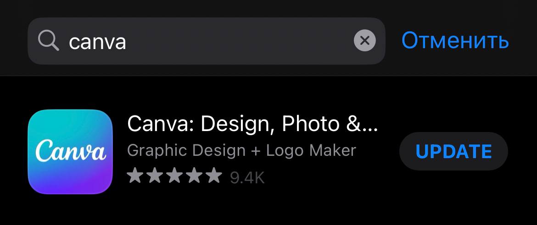Screen dimensions: 537x225
Task: Tap Logo Maker text under the app title
Action: (311, 150)
